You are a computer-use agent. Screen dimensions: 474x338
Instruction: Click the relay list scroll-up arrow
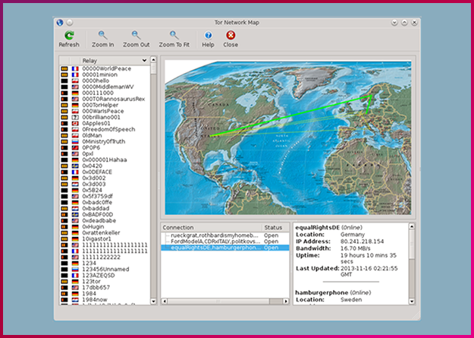(x=153, y=59)
